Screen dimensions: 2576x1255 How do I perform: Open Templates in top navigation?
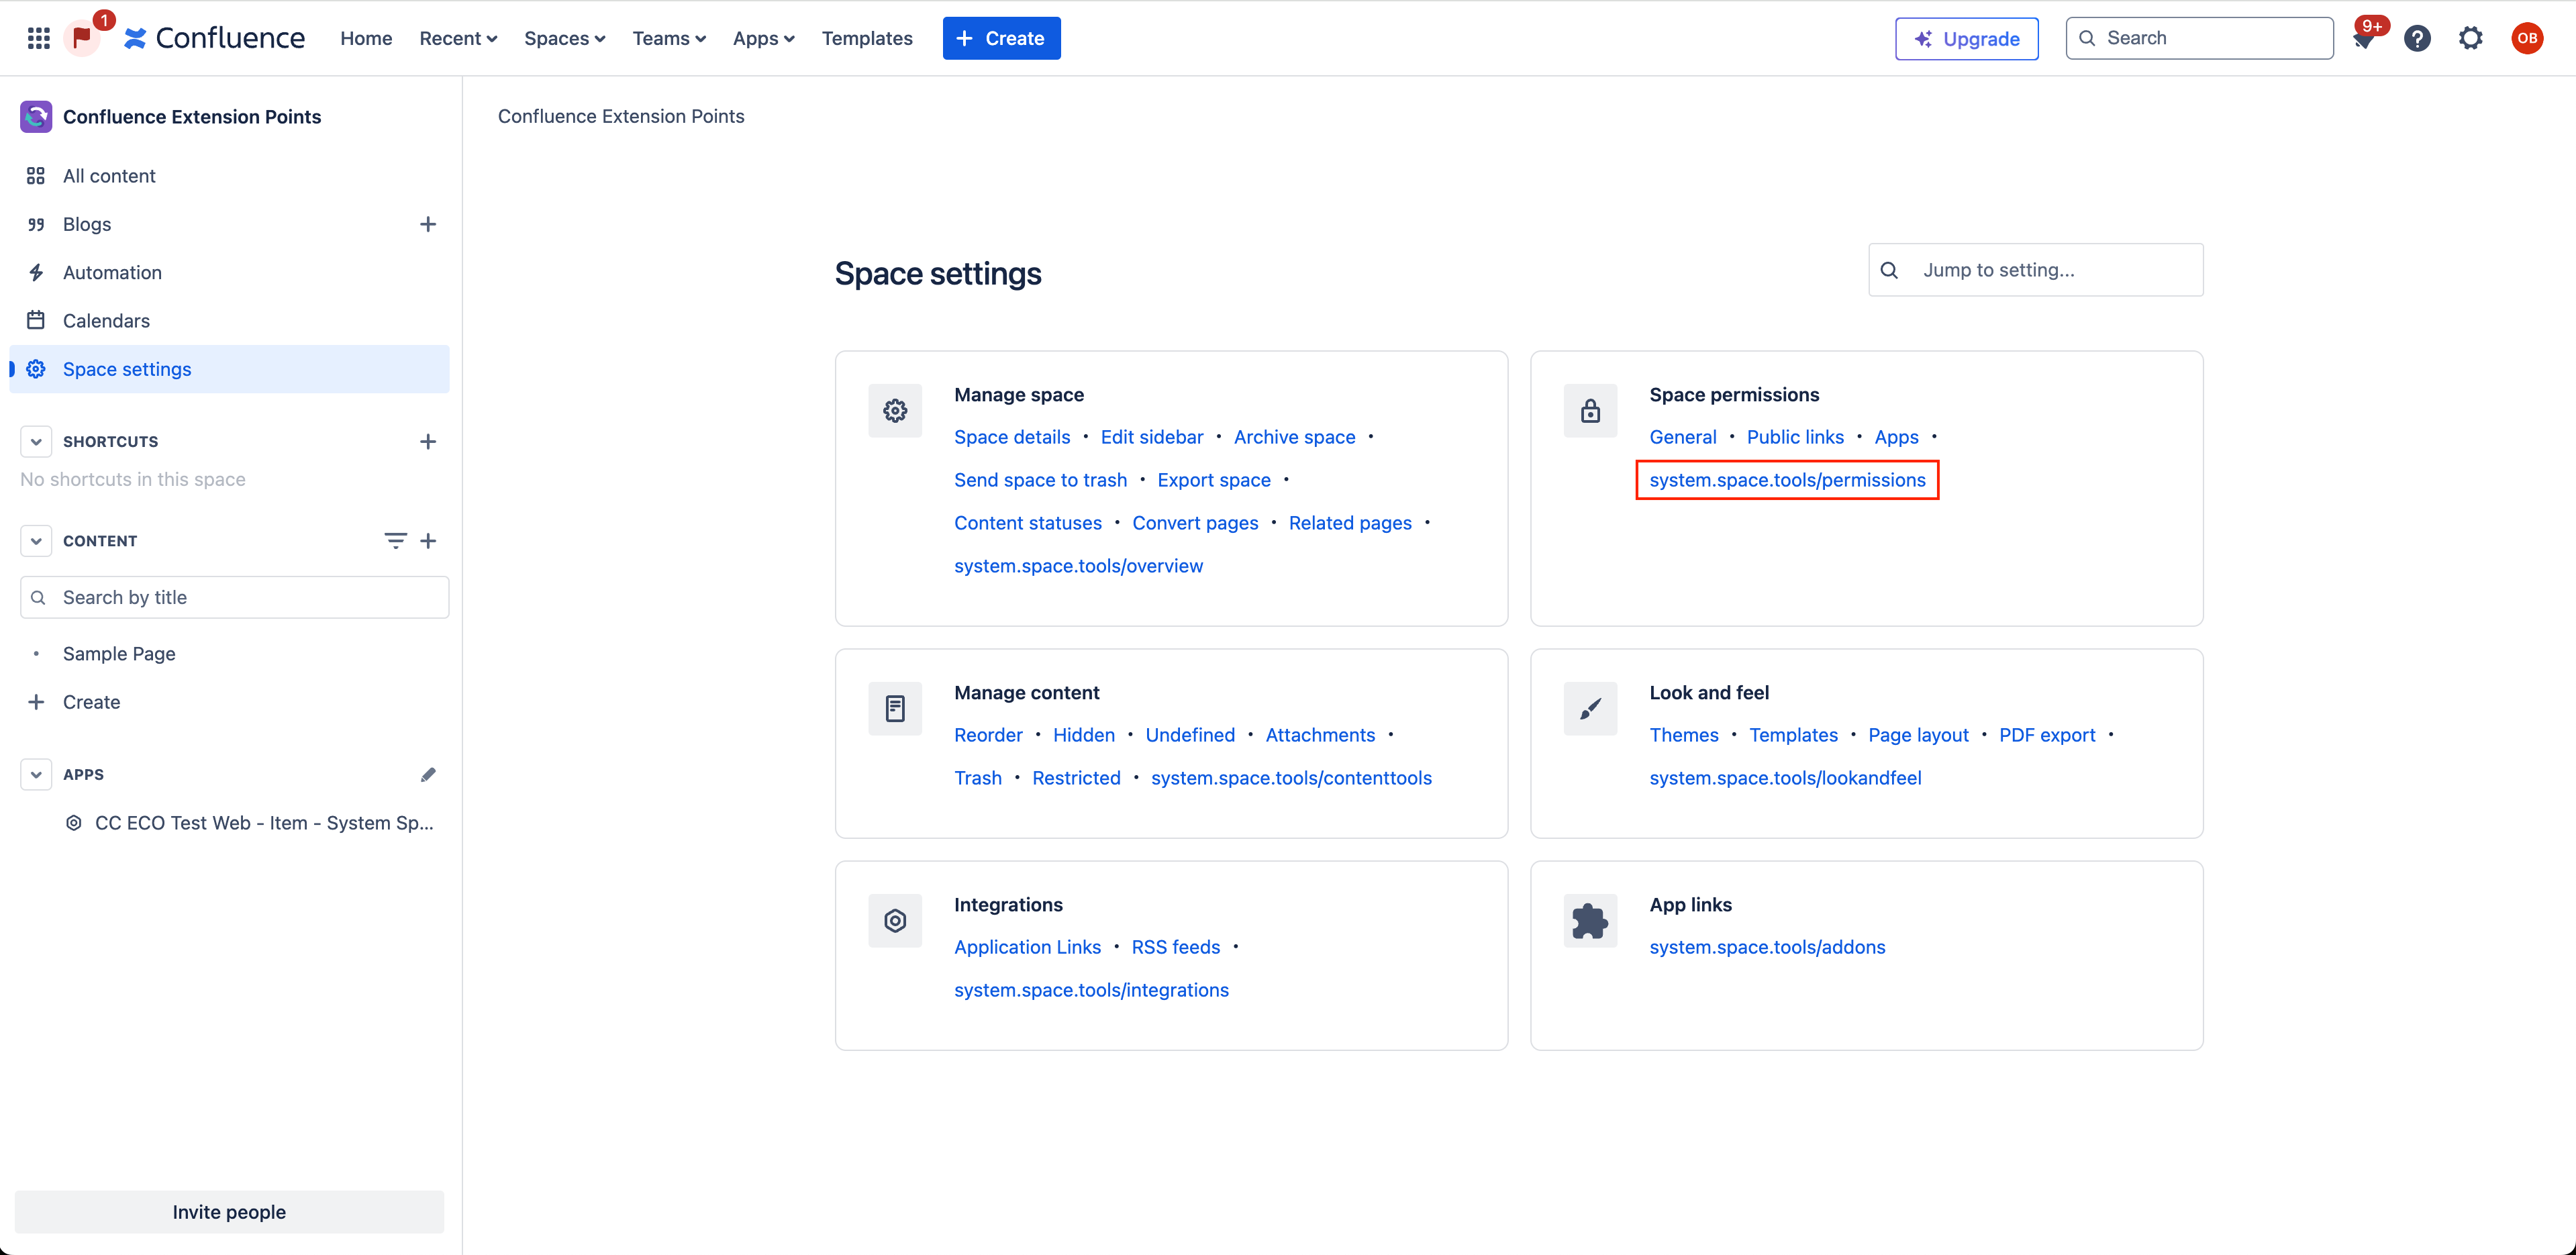point(867,38)
